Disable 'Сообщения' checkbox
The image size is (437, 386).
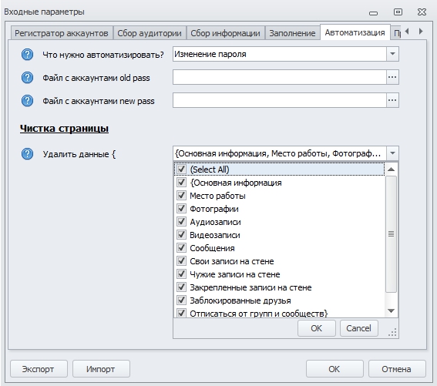(181, 247)
